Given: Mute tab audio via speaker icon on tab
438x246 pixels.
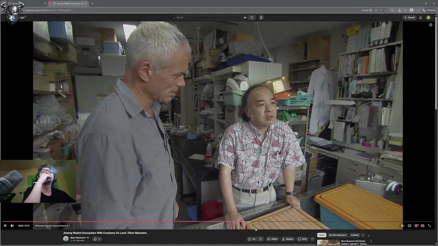Looking at the screenshot, I should coord(55,3).
